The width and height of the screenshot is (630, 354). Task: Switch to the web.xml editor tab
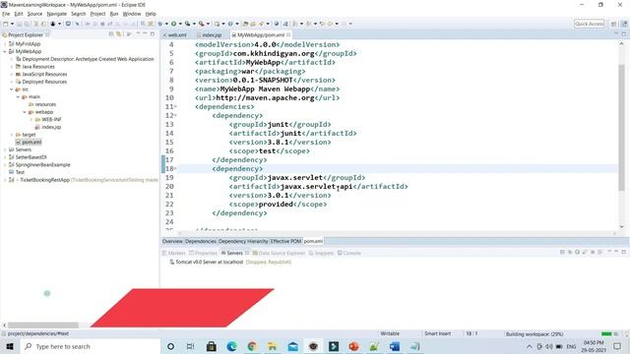[x=175, y=35]
